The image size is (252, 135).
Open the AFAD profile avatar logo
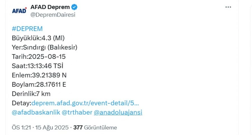point(19,11)
